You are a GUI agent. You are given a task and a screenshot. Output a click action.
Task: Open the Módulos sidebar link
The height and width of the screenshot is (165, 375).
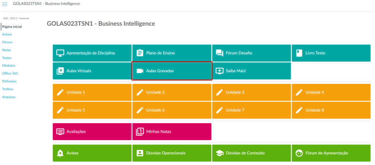[x=8, y=66]
